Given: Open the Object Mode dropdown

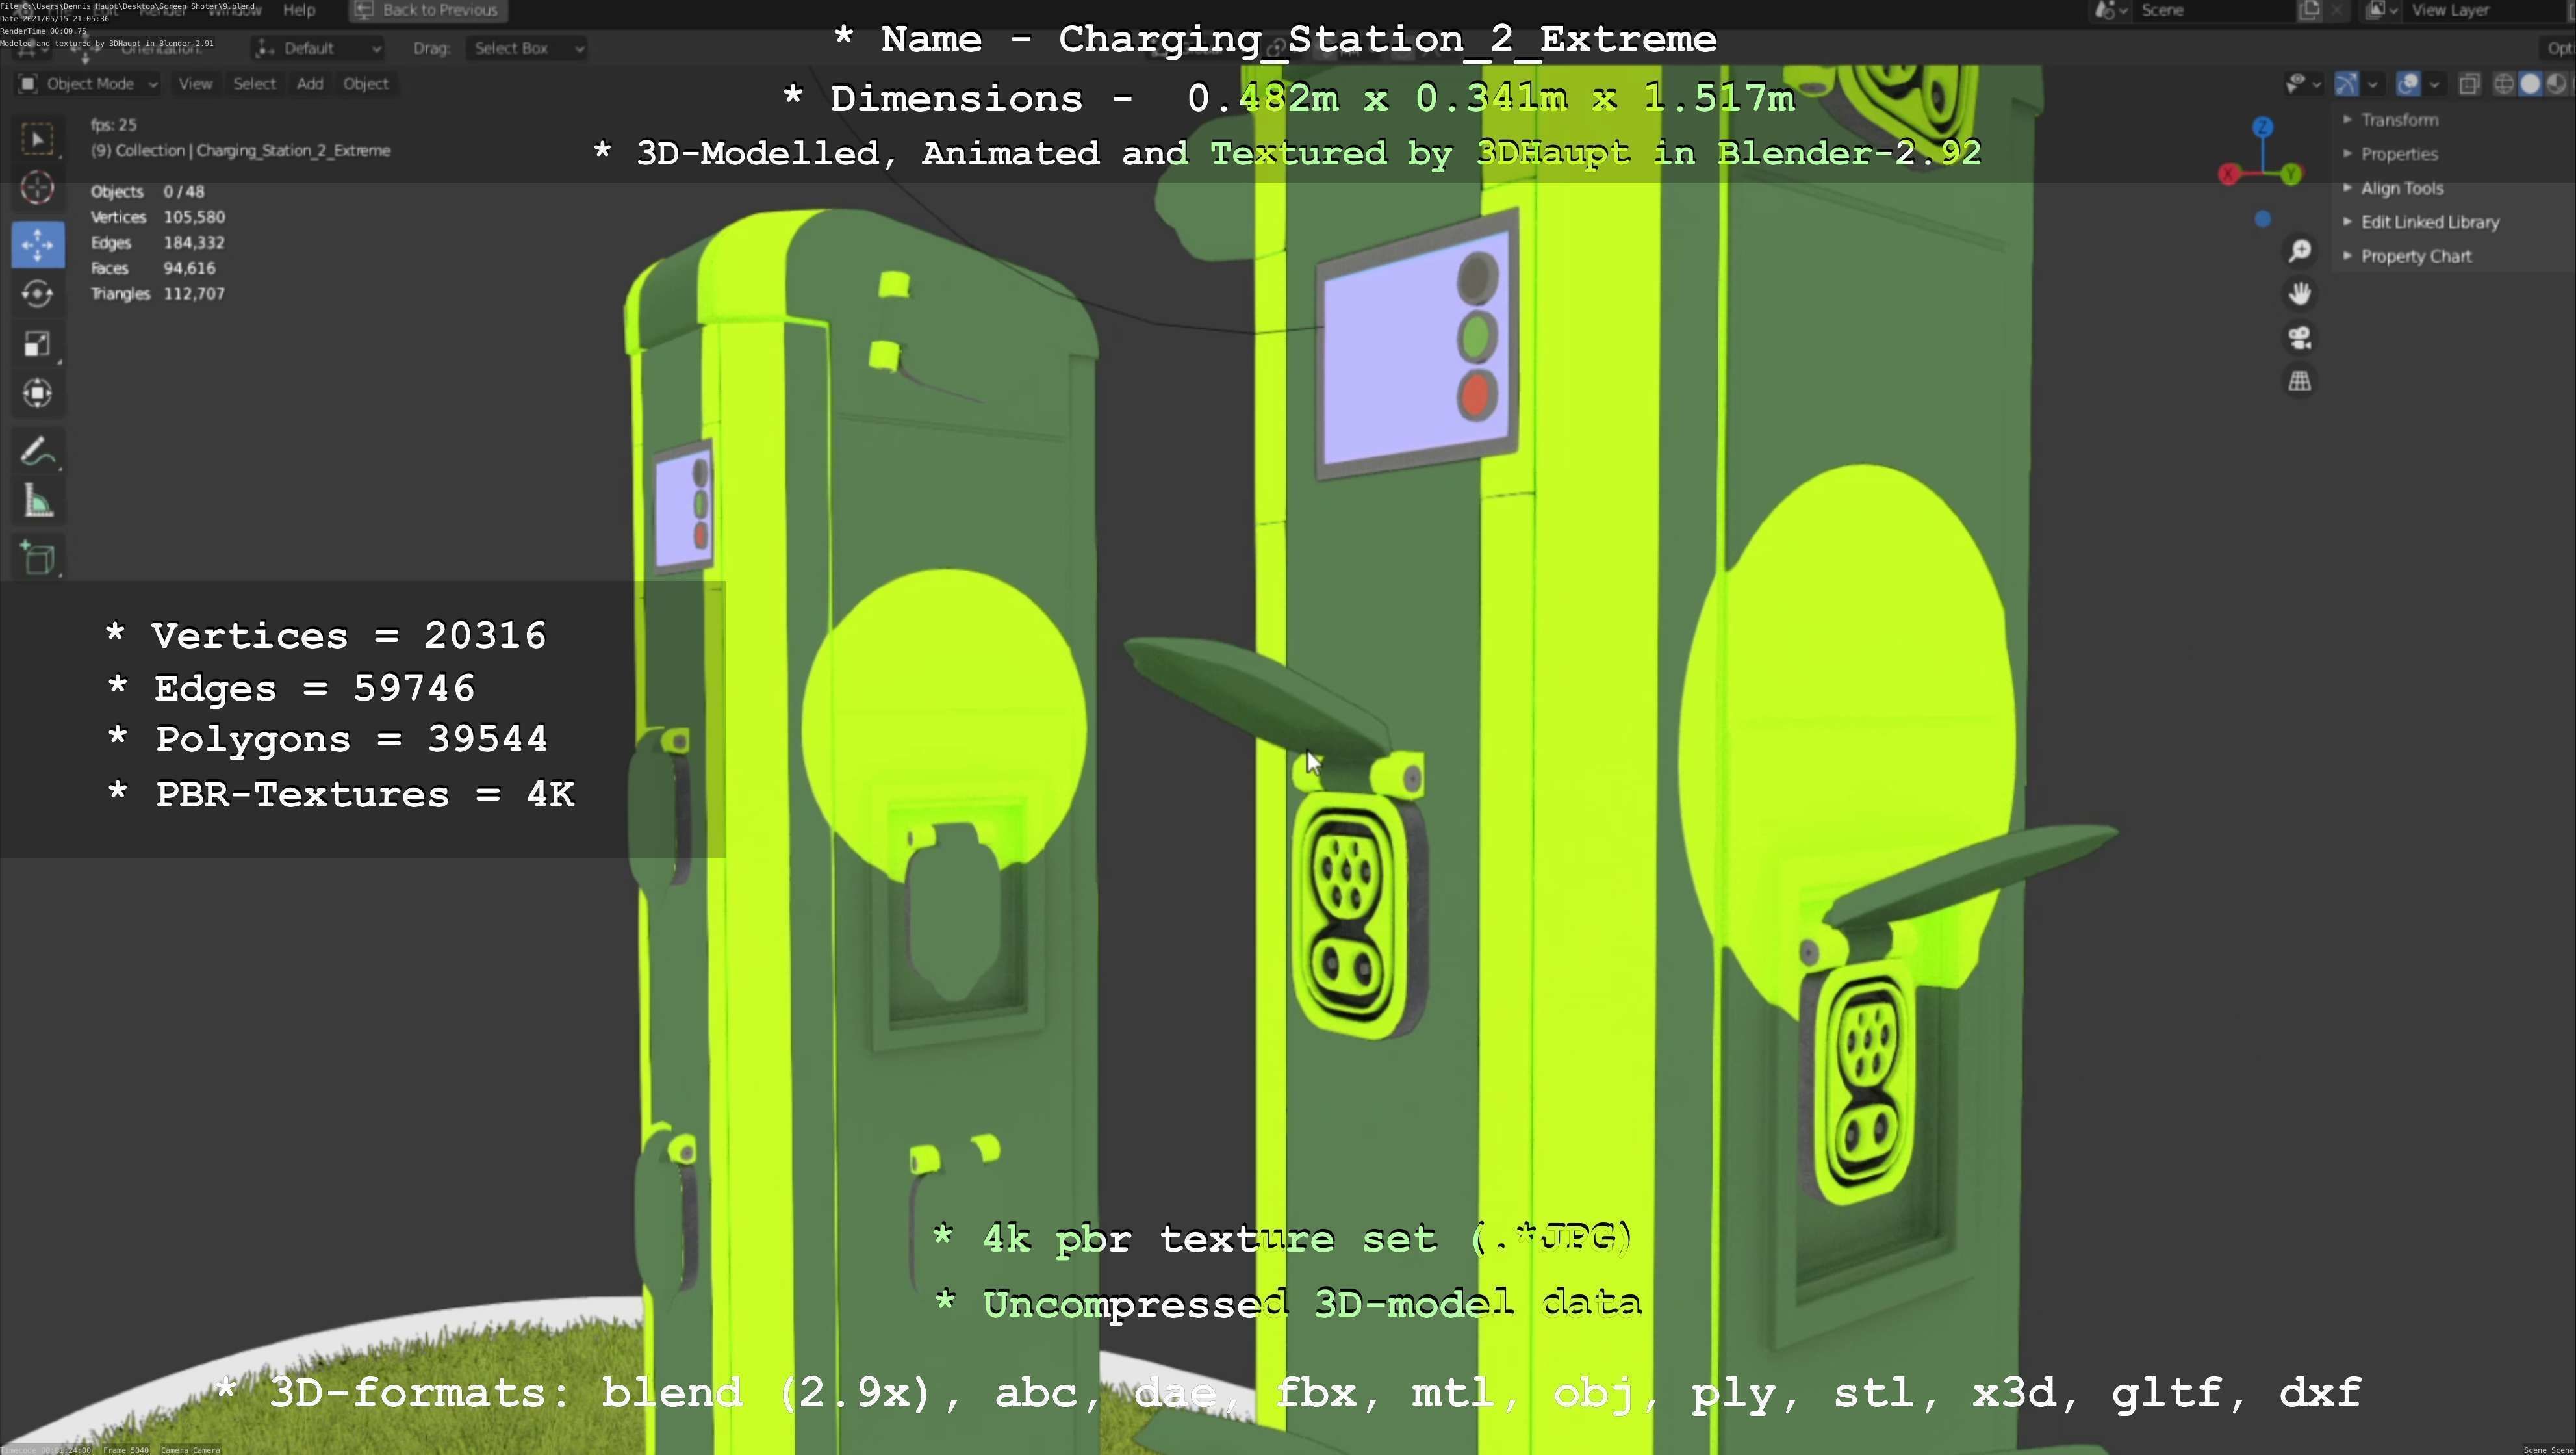Looking at the screenshot, I should [88, 84].
